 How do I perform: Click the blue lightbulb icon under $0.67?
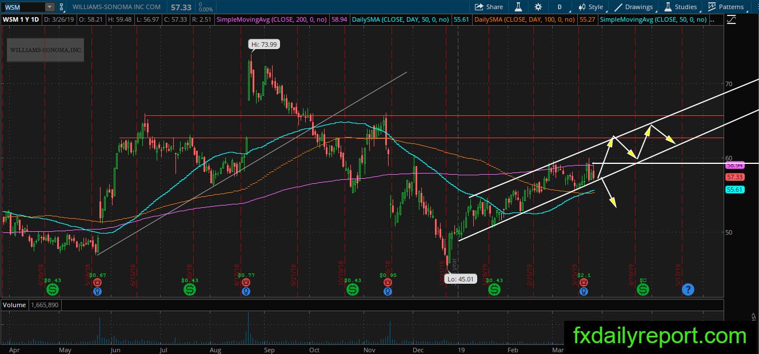(x=97, y=291)
